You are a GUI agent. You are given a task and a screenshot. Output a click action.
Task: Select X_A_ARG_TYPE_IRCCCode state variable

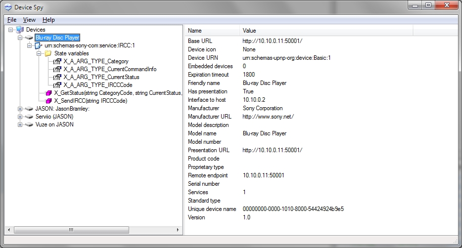coord(97,85)
